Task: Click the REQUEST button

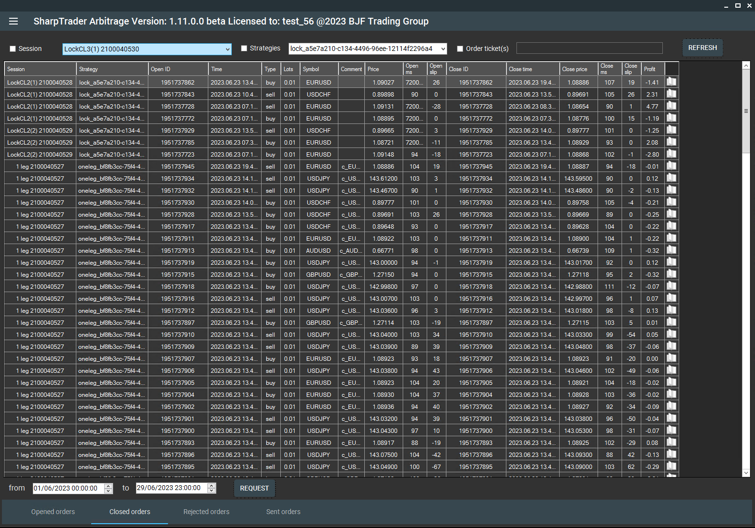Action: click(254, 488)
